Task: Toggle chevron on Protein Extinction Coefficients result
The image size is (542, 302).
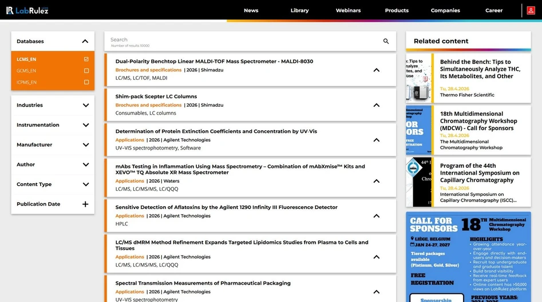Action: (376, 140)
